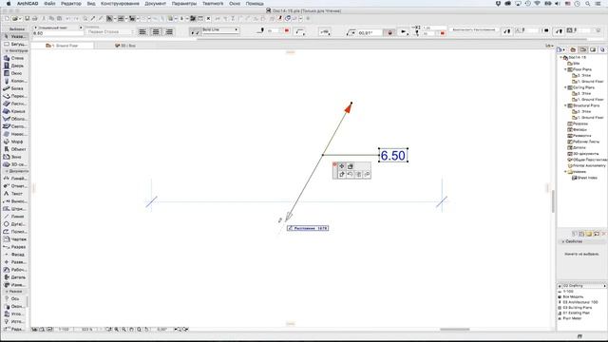Set left text alignment in info box

point(142,31)
